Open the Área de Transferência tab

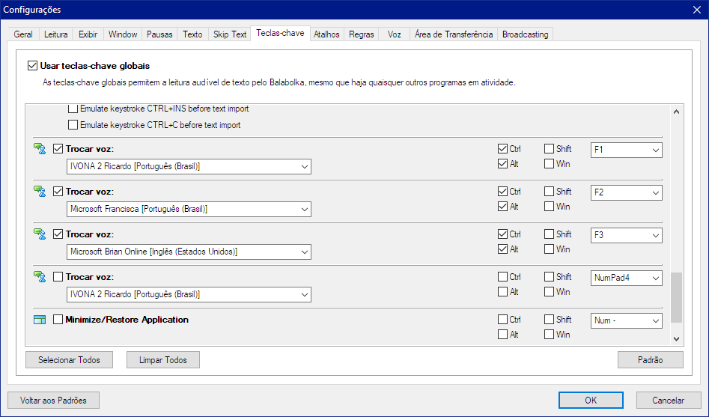pyautogui.click(x=454, y=34)
